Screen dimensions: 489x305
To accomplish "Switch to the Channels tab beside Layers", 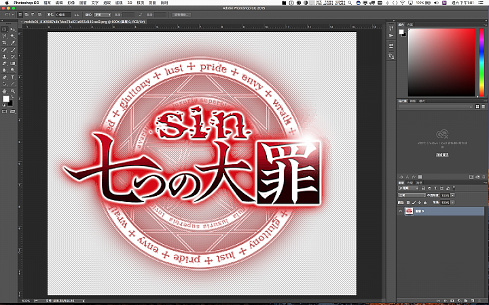I will (x=410, y=183).
